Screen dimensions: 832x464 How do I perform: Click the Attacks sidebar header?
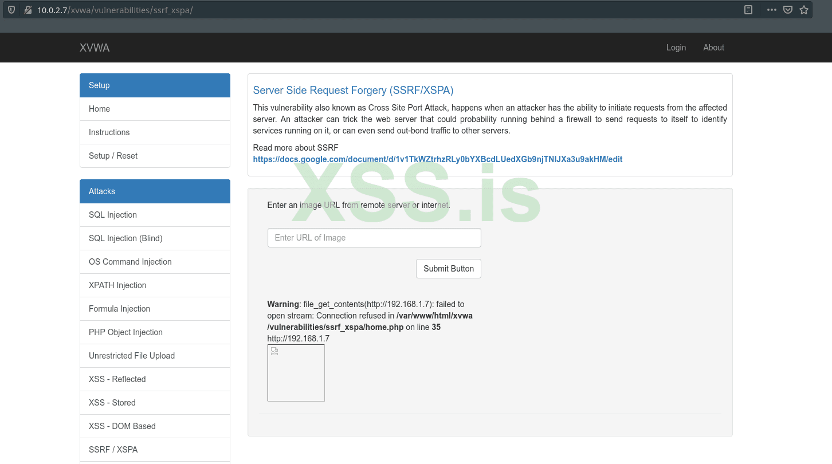(x=155, y=191)
